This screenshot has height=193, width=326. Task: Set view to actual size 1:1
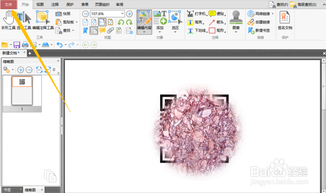click(85, 22)
